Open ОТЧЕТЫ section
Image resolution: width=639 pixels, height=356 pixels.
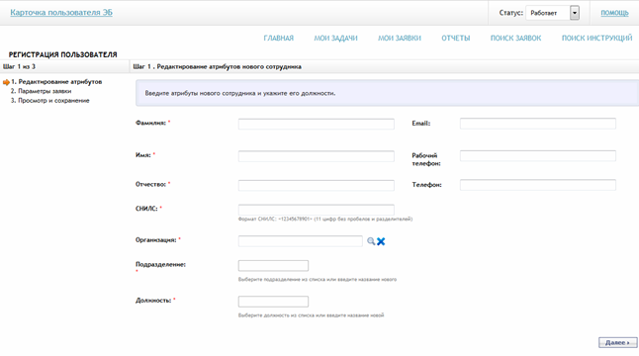coord(456,38)
